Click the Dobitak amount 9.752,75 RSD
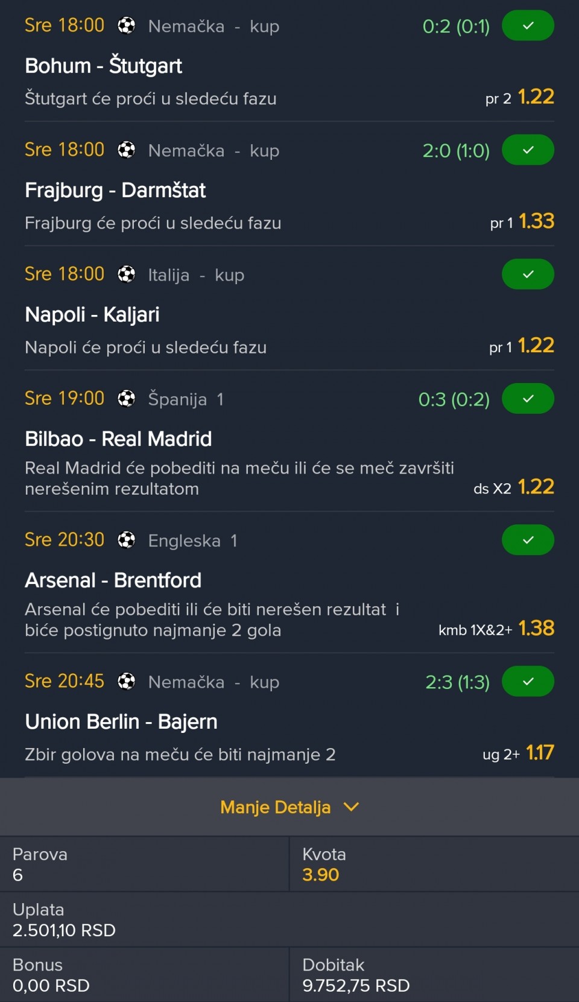Screen dimensions: 579x1002 (x=356, y=986)
